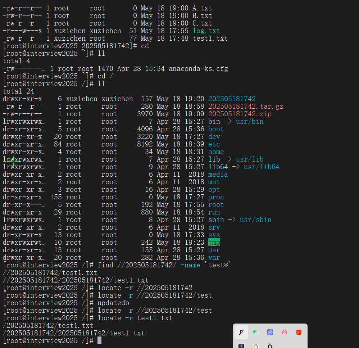Select the red 202505181742.zip archive name
Viewport: 359px width, 348px height.
(240, 114)
